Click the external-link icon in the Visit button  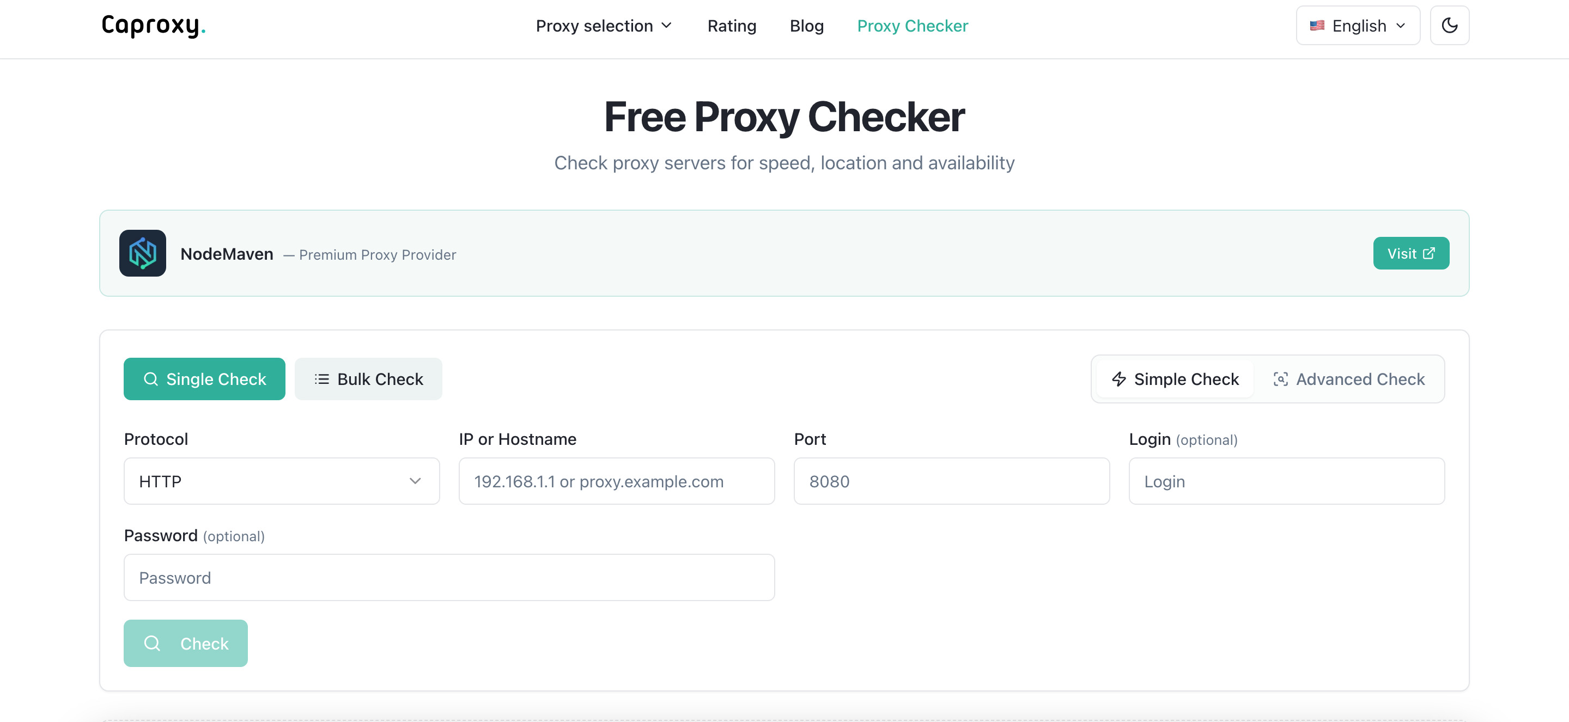click(1429, 253)
